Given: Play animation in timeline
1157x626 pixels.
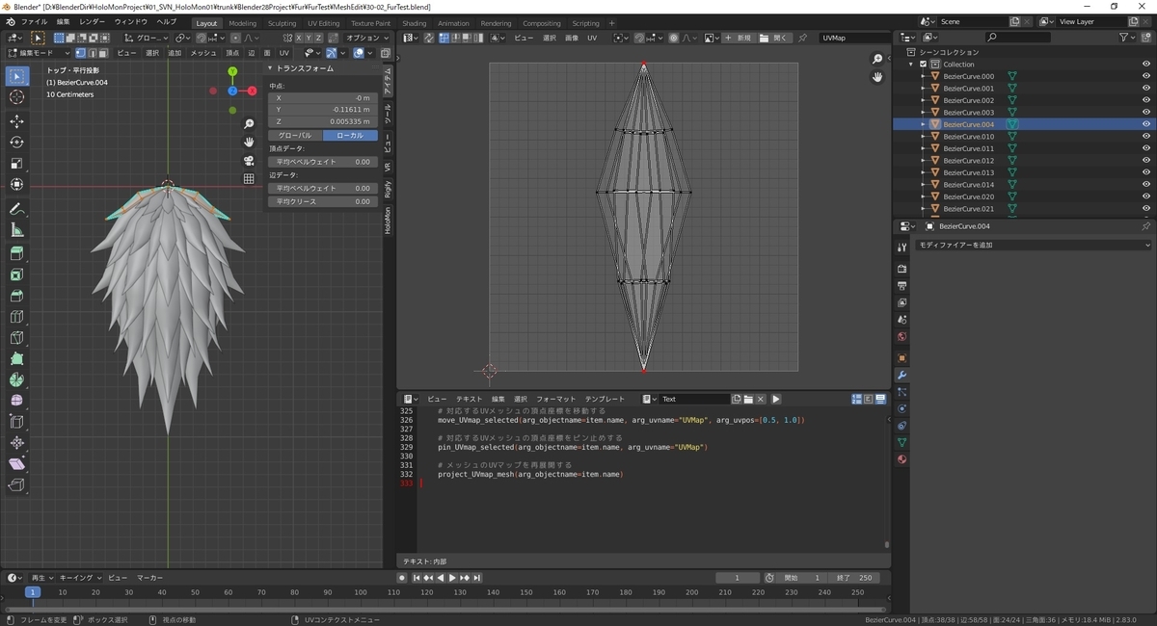Looking at the screenshot, I should [x=452, y=578].
